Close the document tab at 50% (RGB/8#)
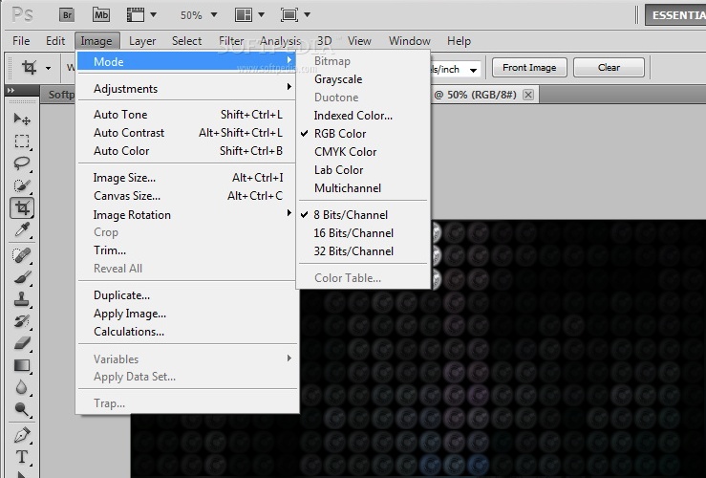Screen dimensions: 706x478 528,95
